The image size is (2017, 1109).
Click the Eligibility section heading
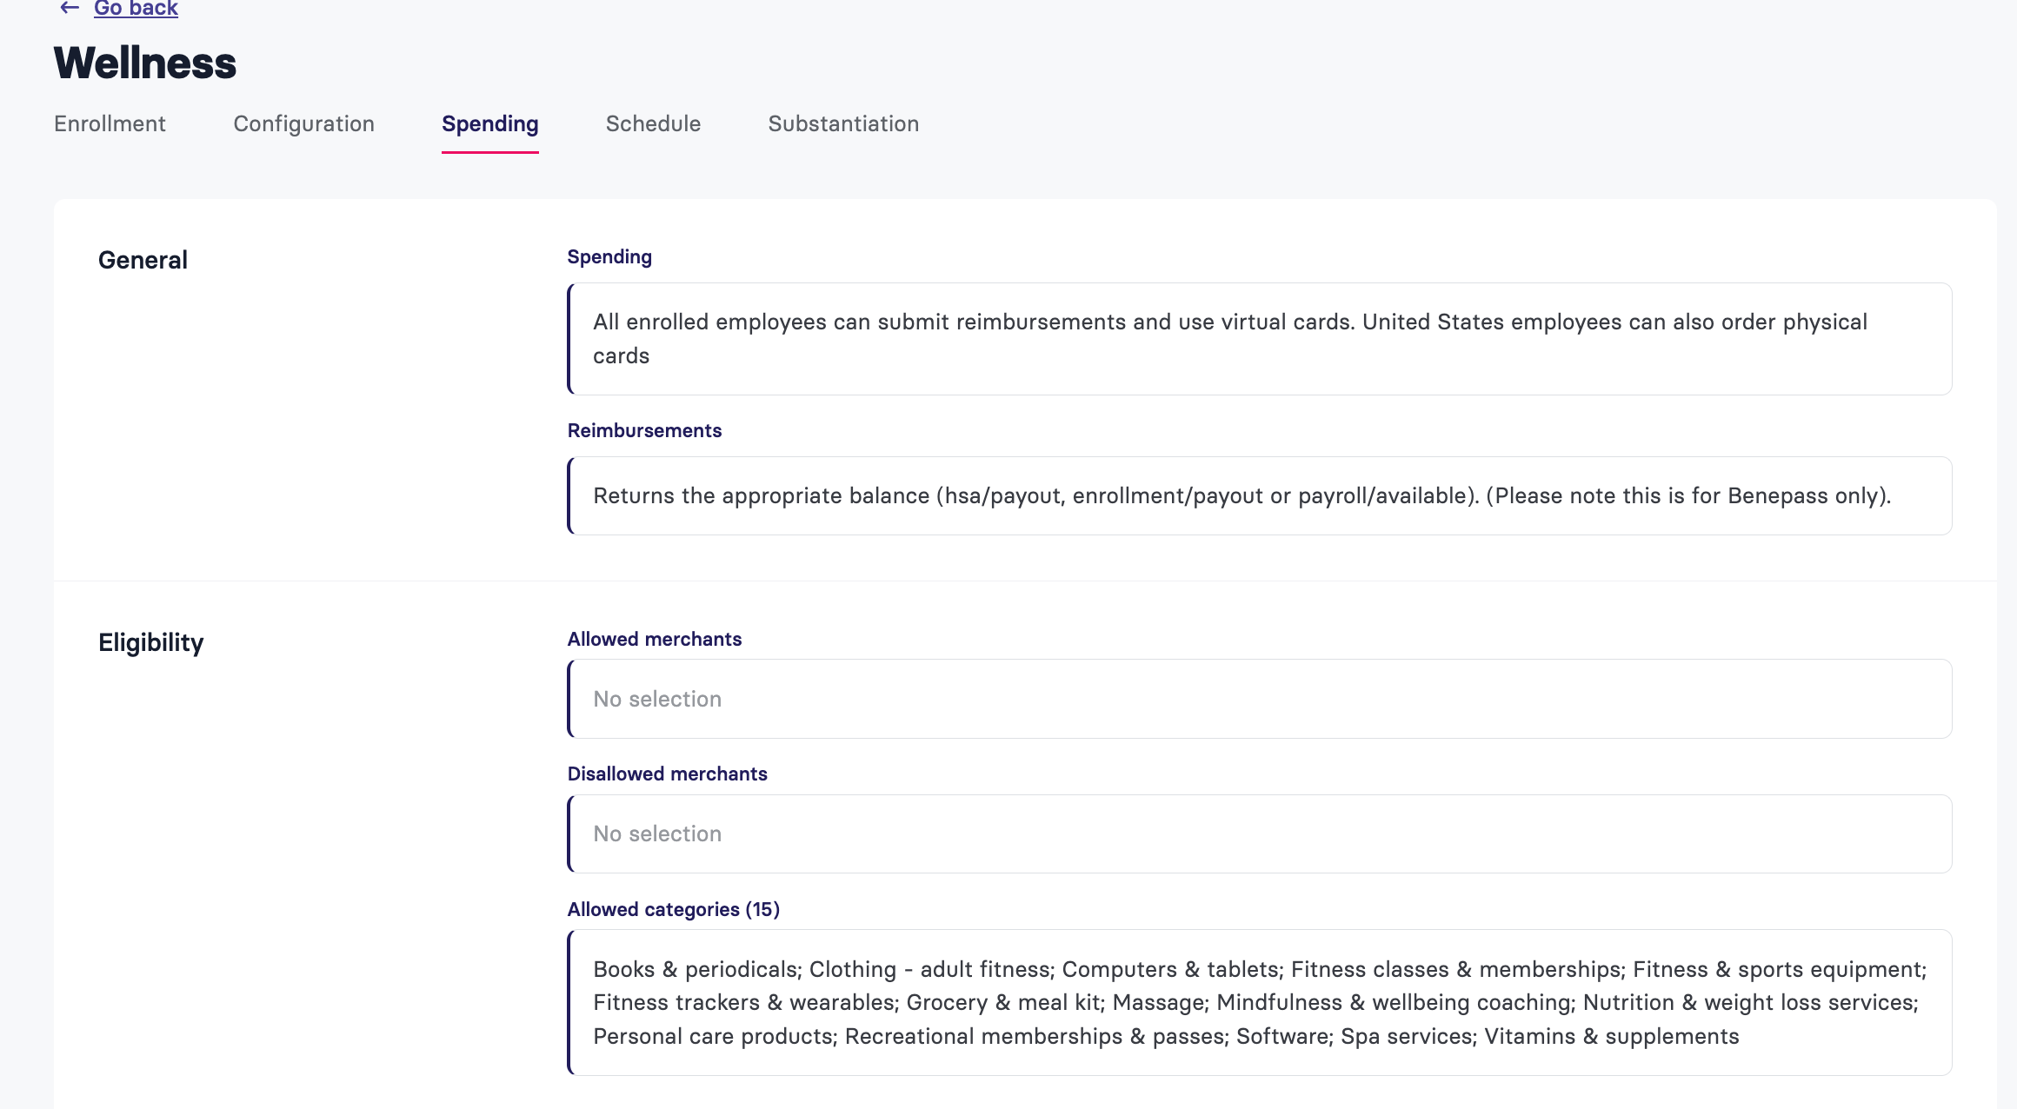coord(150,642)
